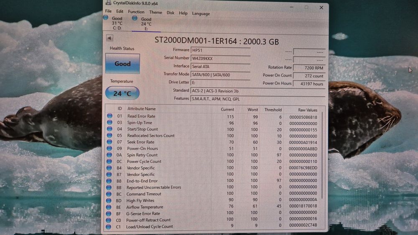418x235 pixels.
Task: Click the Drive Letter field E:
Action: point(220,83)
